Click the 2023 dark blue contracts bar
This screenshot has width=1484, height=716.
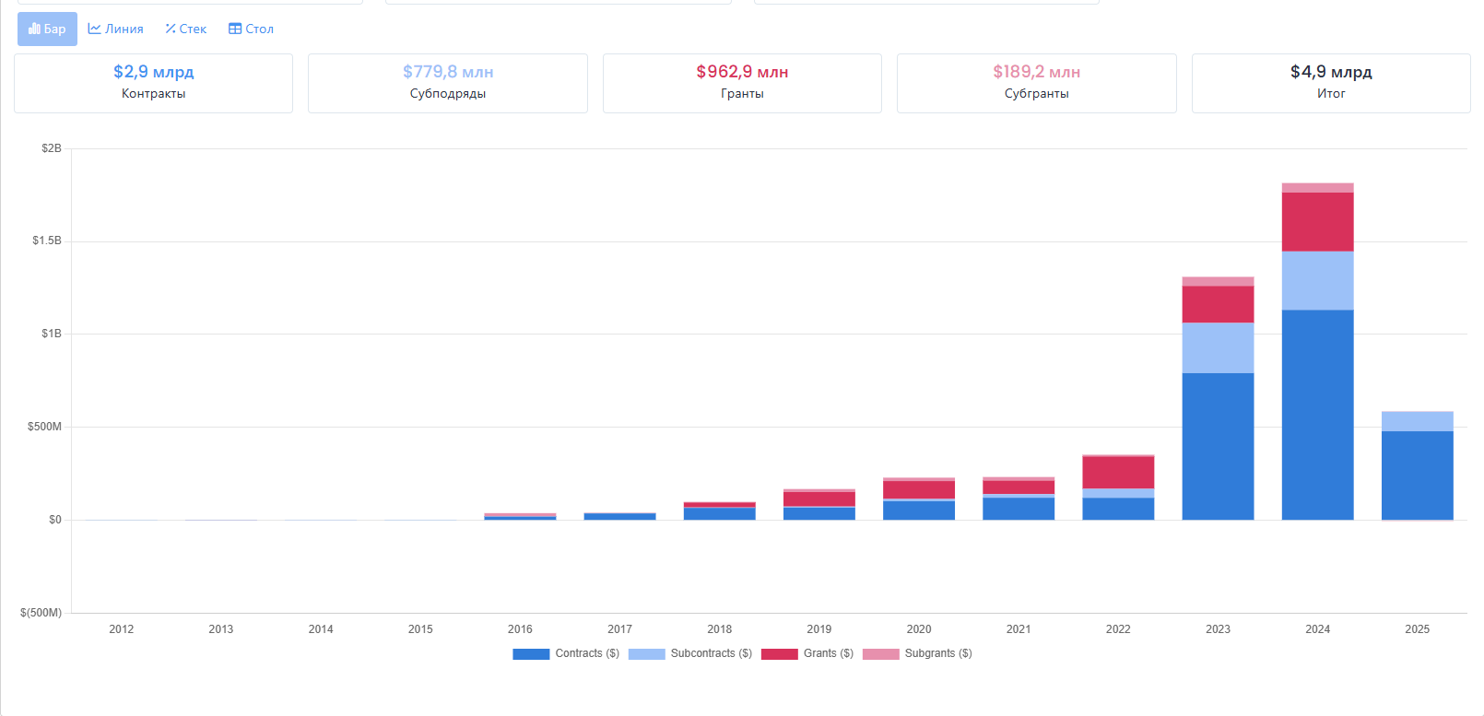point(1218,446)
